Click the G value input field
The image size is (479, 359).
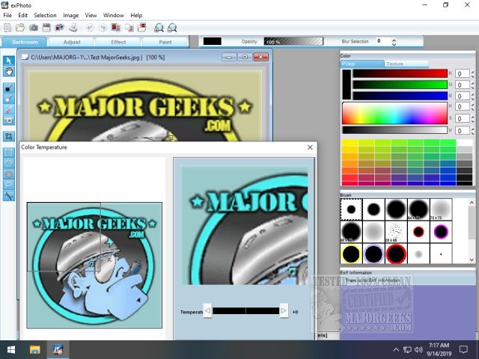[x=463, y=85]
